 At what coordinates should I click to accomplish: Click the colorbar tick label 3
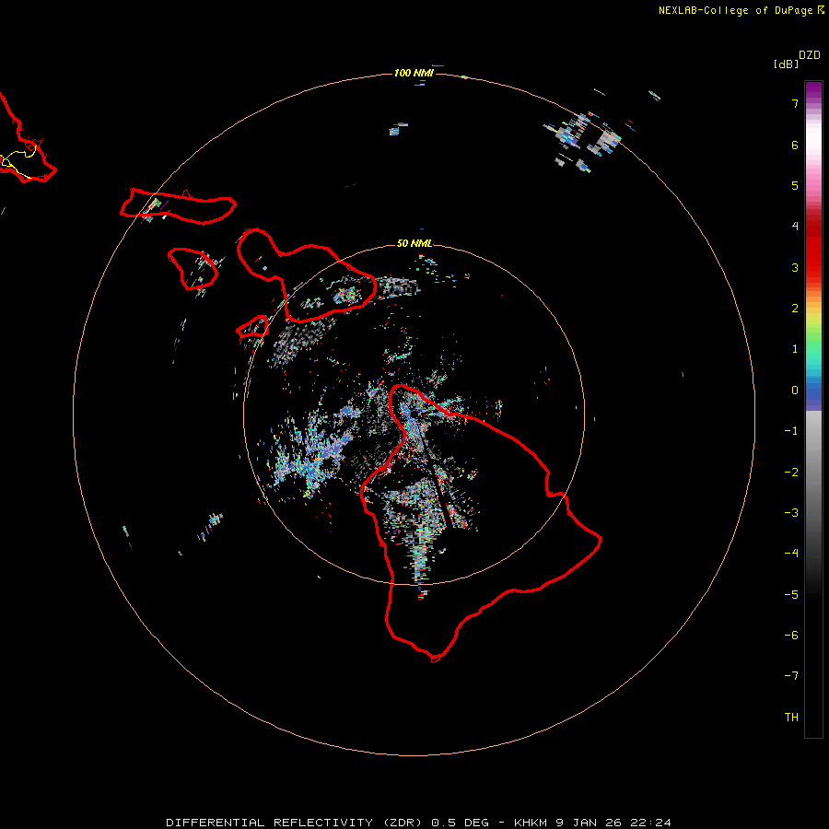pos(795,267)
